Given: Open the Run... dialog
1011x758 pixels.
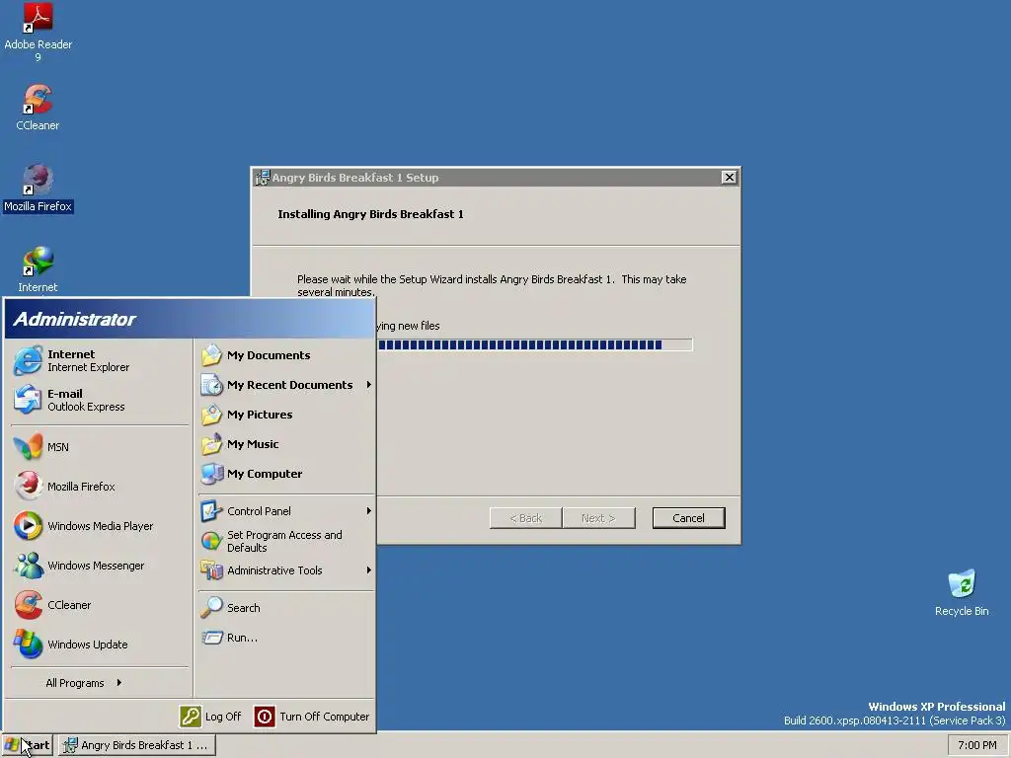Looking at the screenshot, I should tap(285, 638).
